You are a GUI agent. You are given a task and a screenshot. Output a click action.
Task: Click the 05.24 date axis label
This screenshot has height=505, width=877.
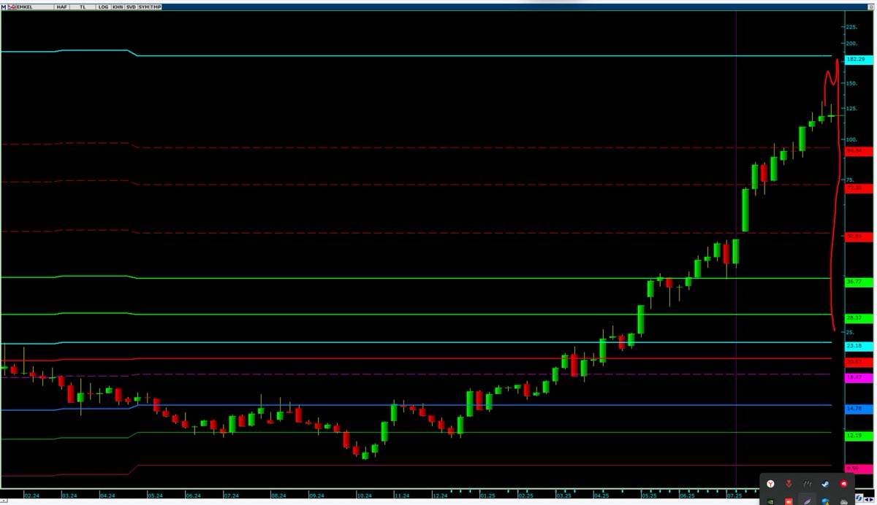tap(156, 494)
